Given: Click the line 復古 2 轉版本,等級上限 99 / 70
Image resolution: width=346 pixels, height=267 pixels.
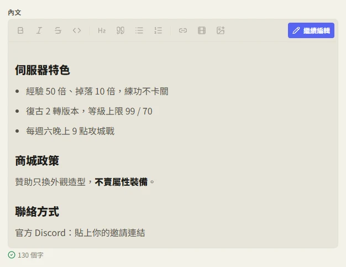Looking at the screenshot, I should 89,111.
